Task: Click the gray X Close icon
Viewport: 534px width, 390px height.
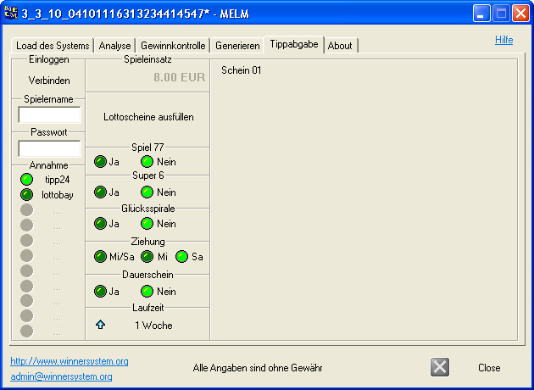Action: pos(440,367)
